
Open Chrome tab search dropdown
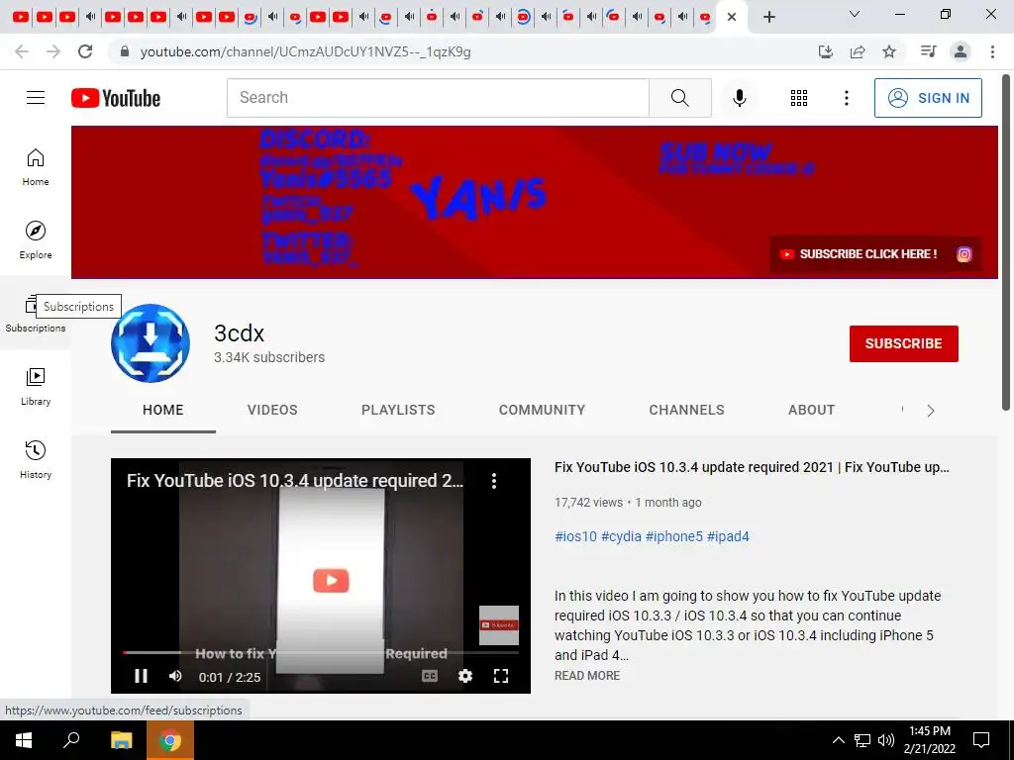855,14
